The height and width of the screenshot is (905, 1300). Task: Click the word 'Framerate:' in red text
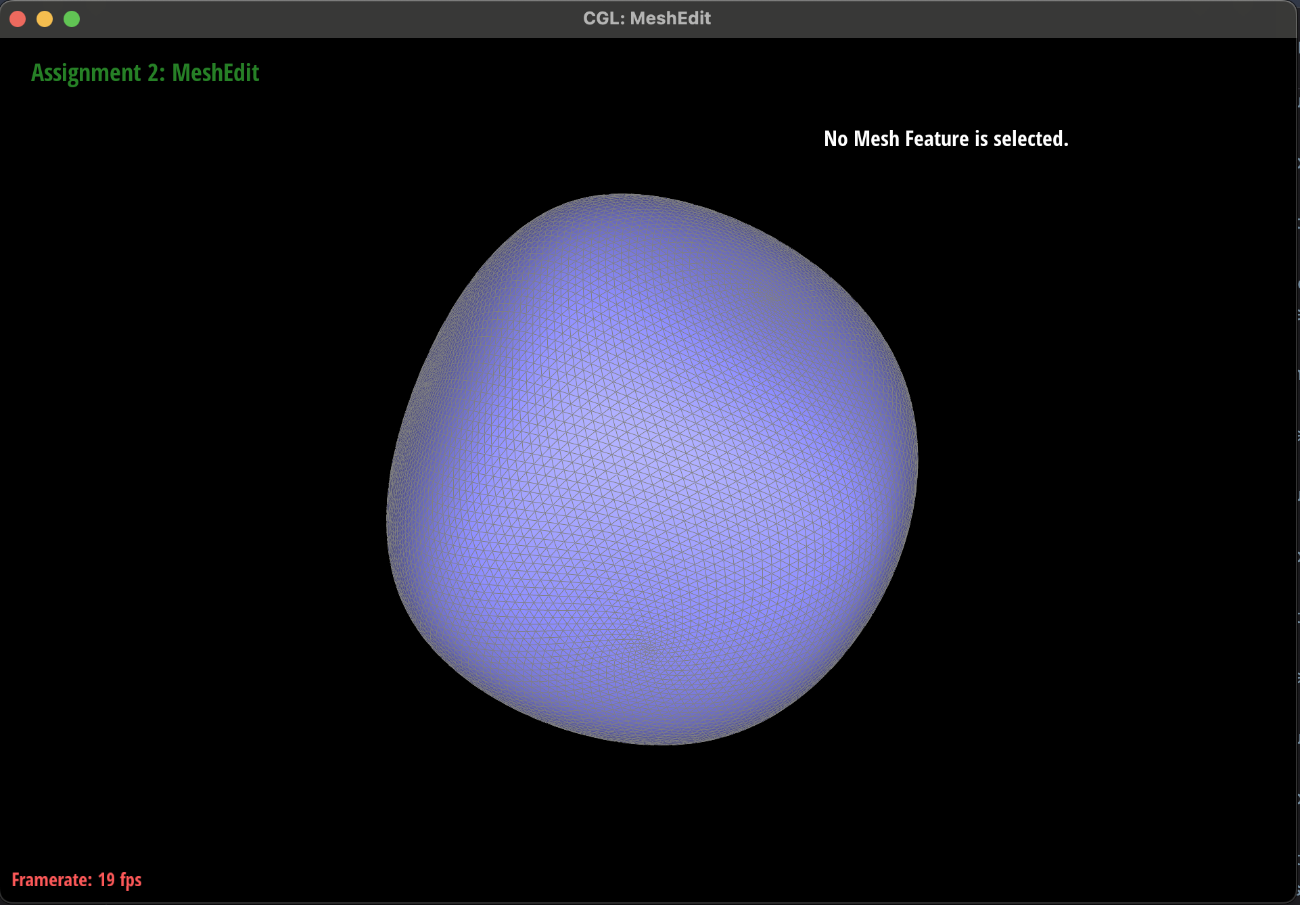coord(51,879)
